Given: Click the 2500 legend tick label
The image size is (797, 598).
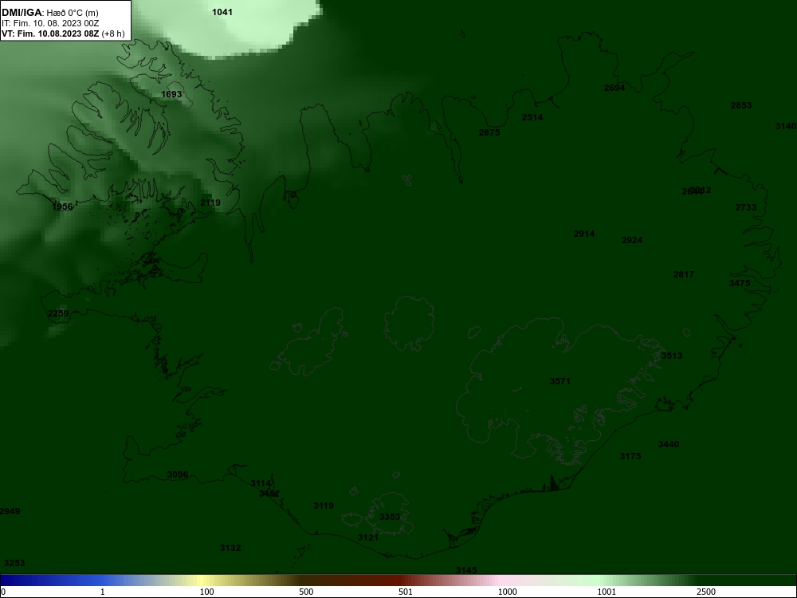Looking at the screenshot, I should click(706, 592).
